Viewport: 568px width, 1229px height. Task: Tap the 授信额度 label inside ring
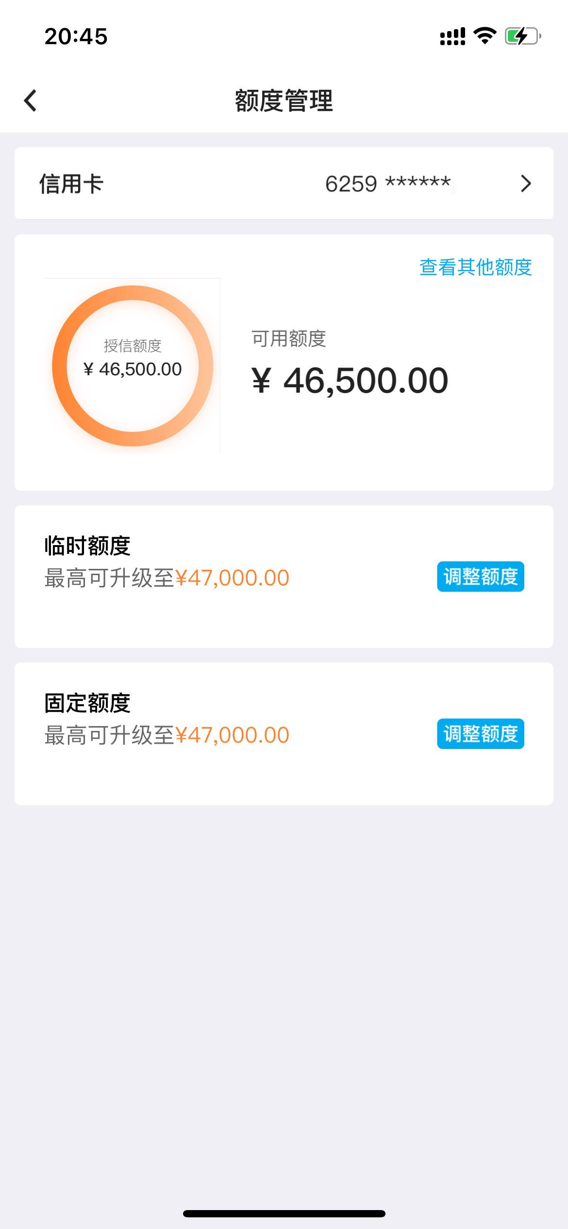click(133, 346)
